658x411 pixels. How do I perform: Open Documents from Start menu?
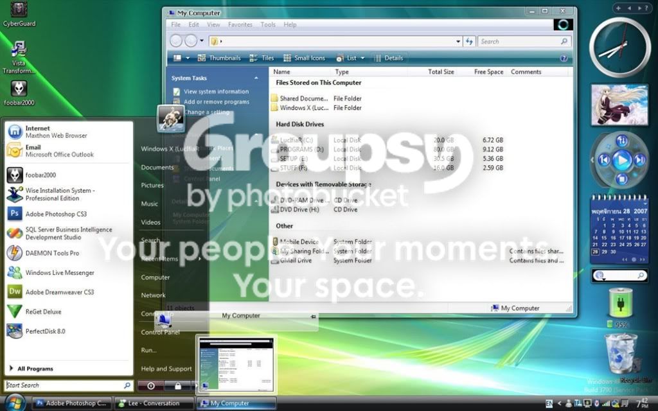click(157, 168)
